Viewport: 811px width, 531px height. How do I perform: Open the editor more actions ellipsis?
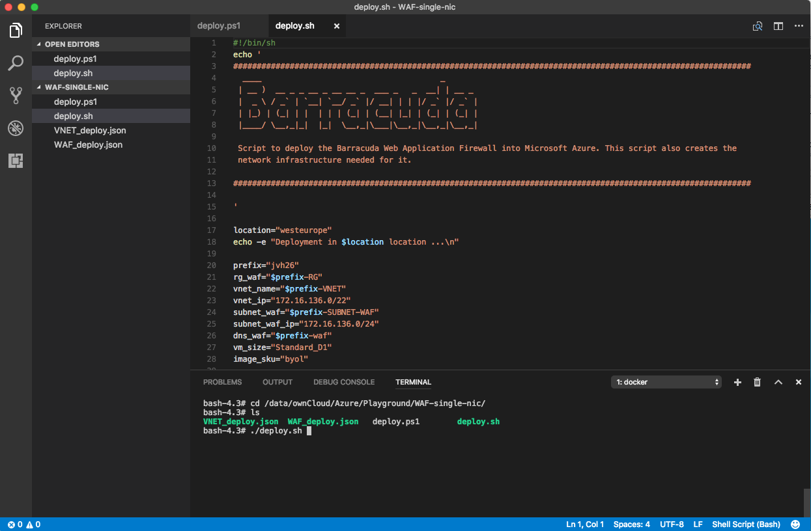coord(799,26)
